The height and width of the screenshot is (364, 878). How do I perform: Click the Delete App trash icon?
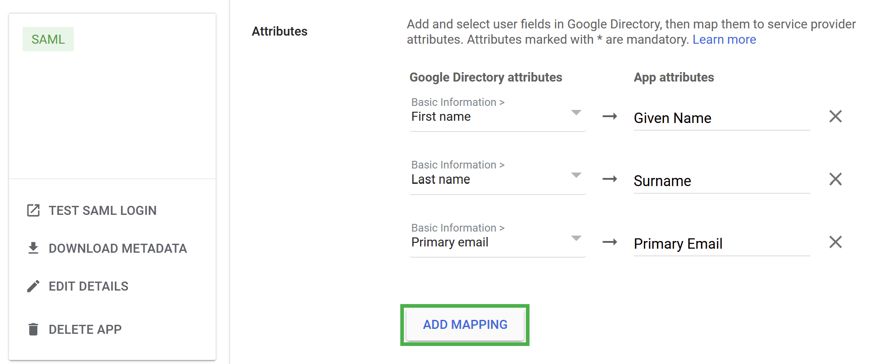(33, 329)
